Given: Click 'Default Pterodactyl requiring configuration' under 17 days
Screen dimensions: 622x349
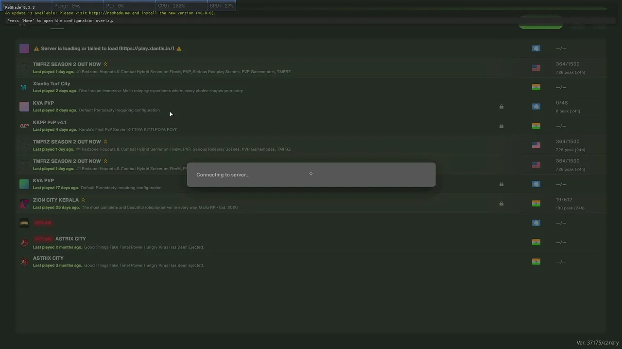Looking at the screenshot, I should pyautogui.click(x=121, y=188).
